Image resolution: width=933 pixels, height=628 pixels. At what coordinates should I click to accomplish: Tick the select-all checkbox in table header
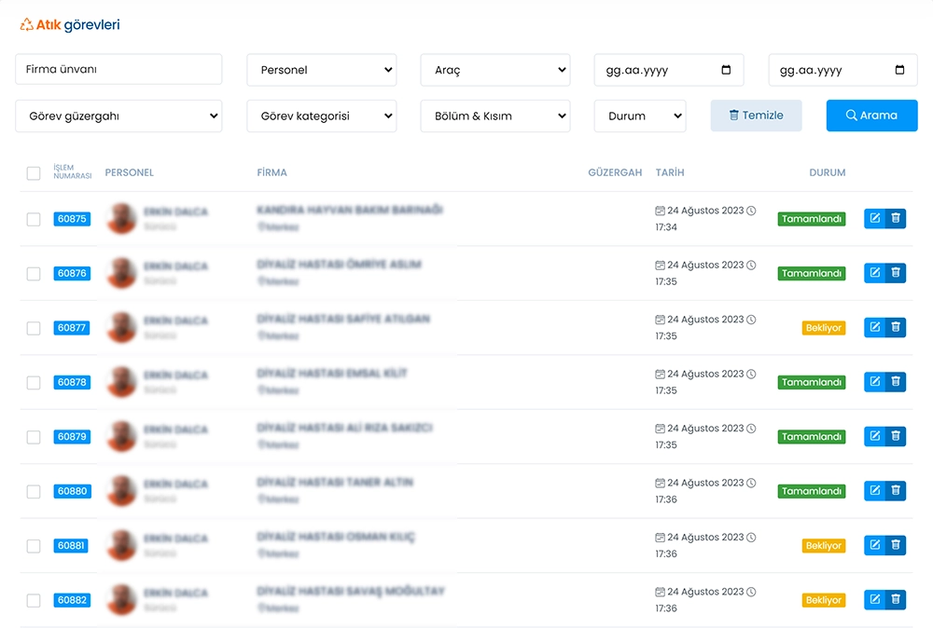point(34,173)
